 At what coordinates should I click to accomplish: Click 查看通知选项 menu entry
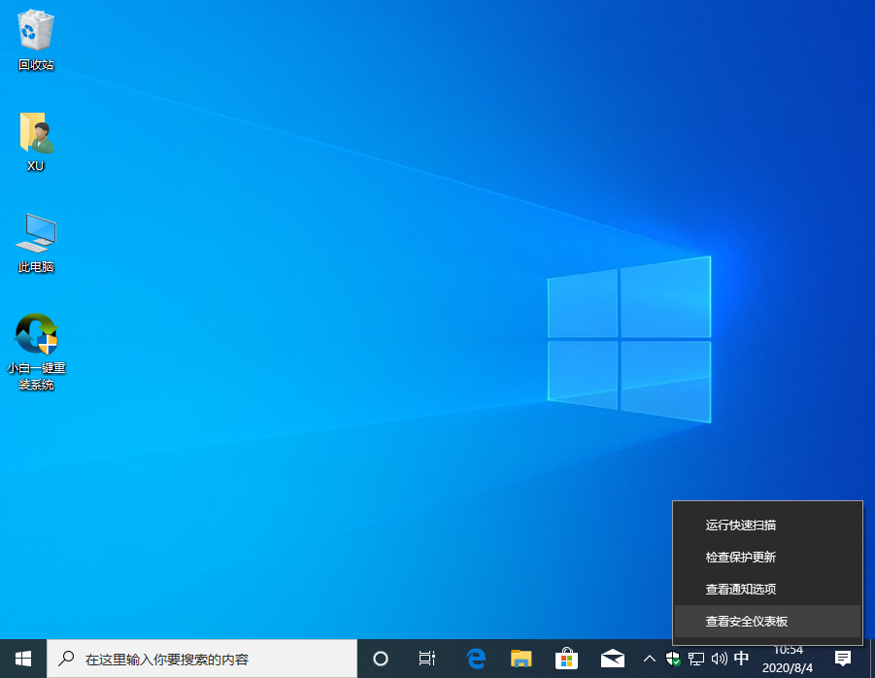tap(739, 589)
